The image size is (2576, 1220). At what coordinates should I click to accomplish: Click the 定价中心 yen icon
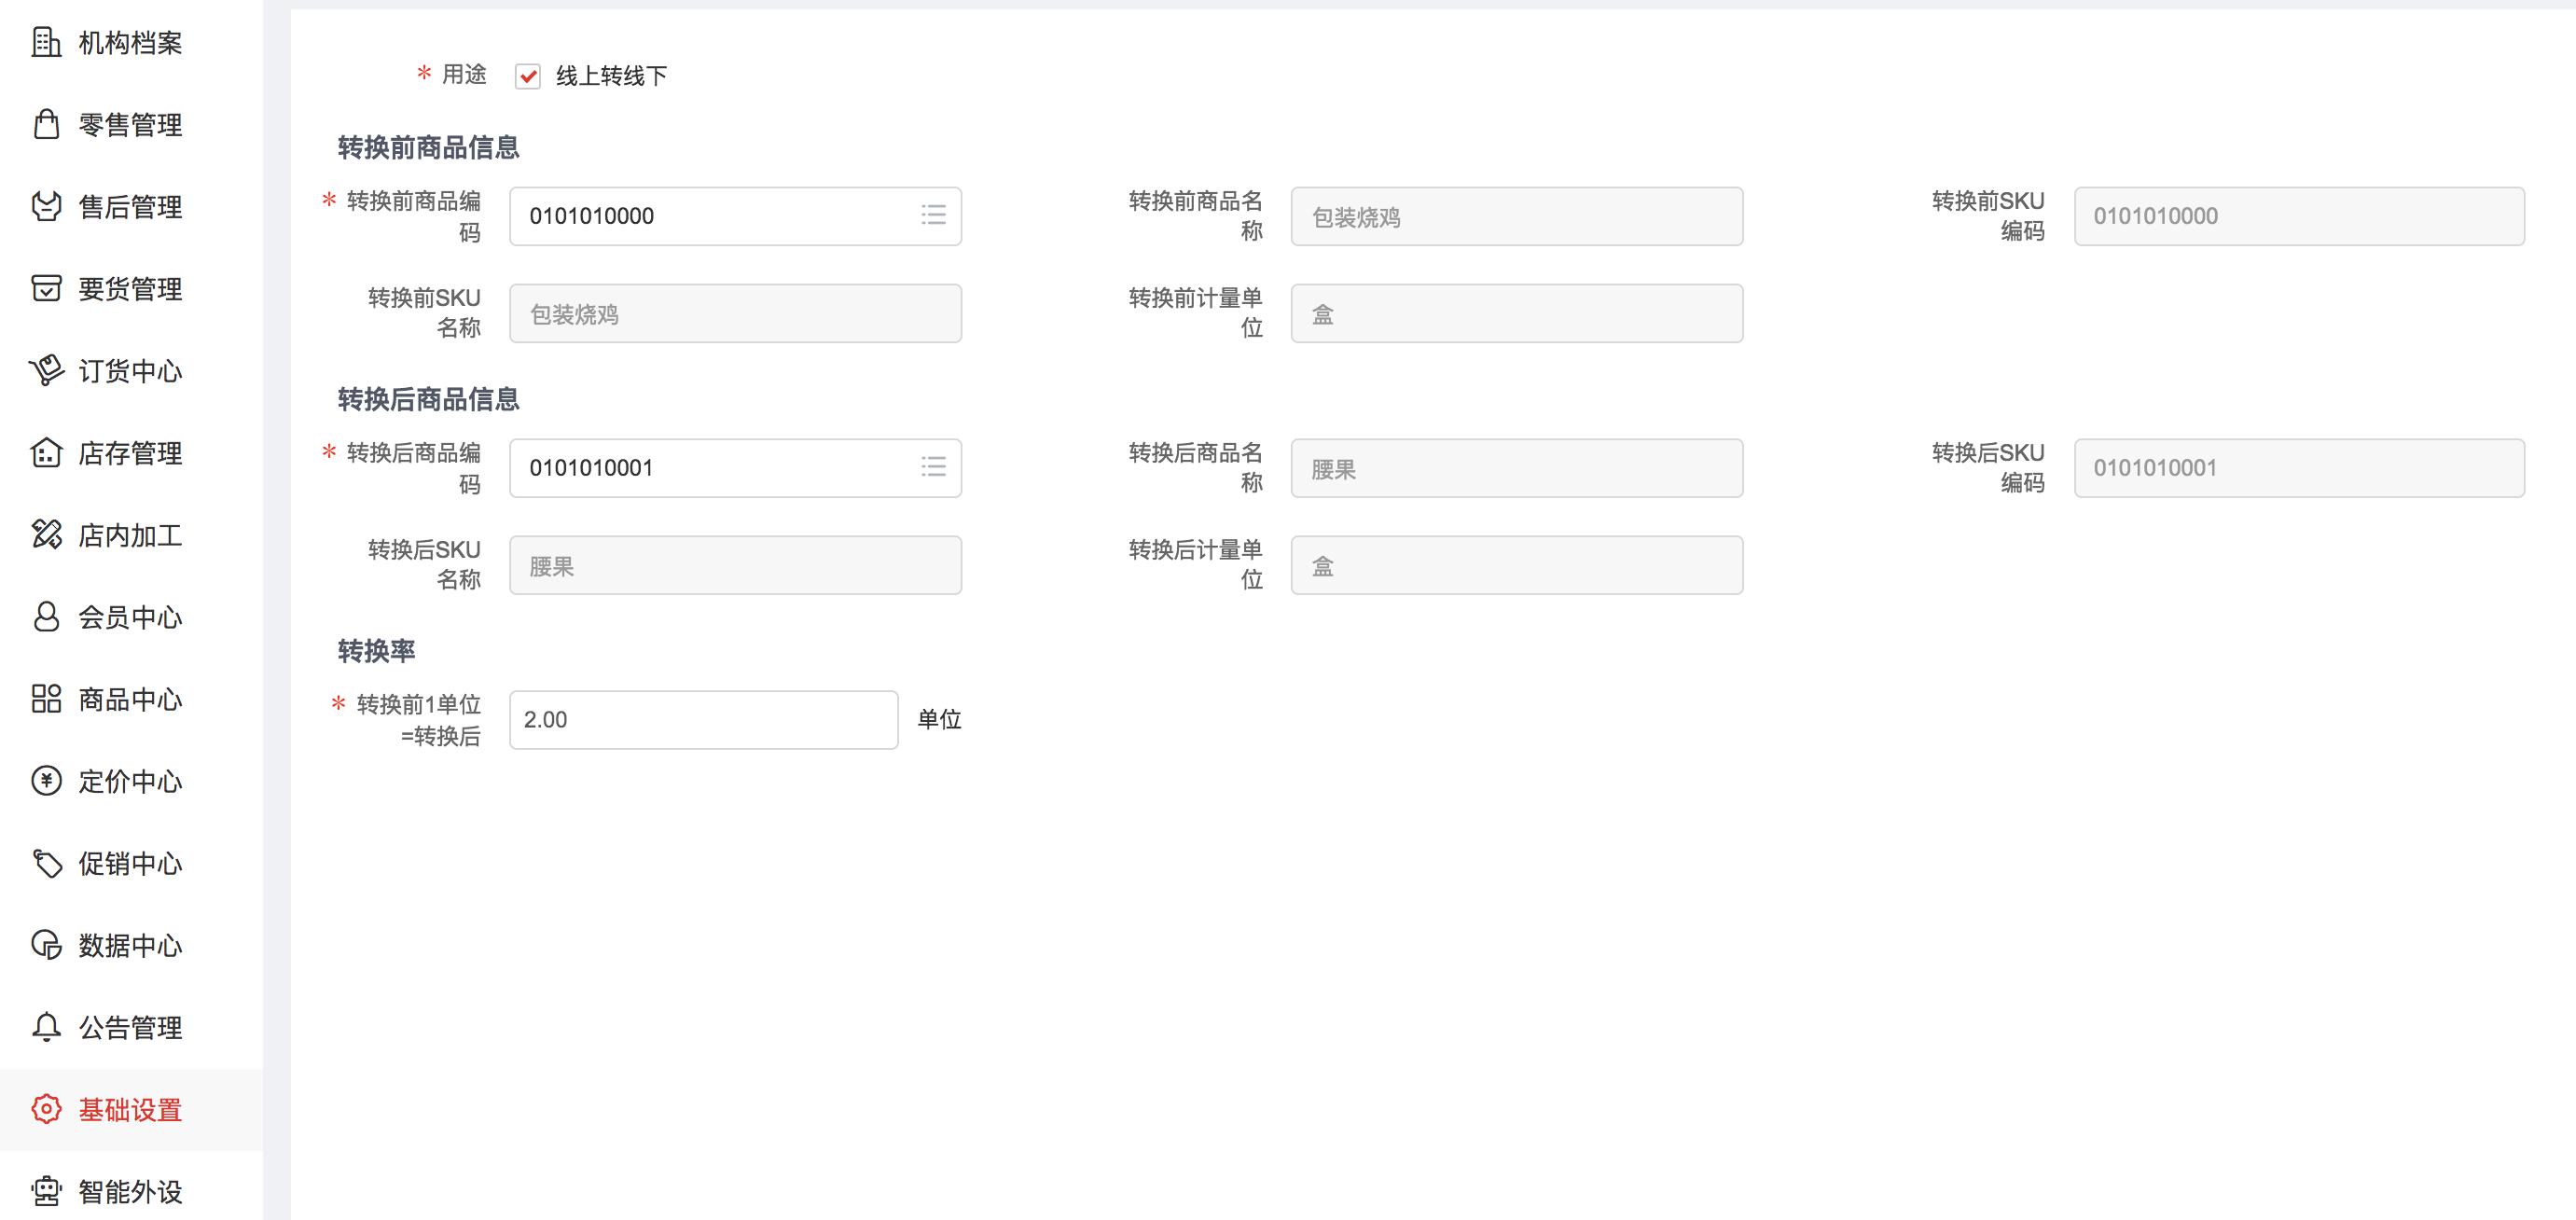click(x=46, y=780)
